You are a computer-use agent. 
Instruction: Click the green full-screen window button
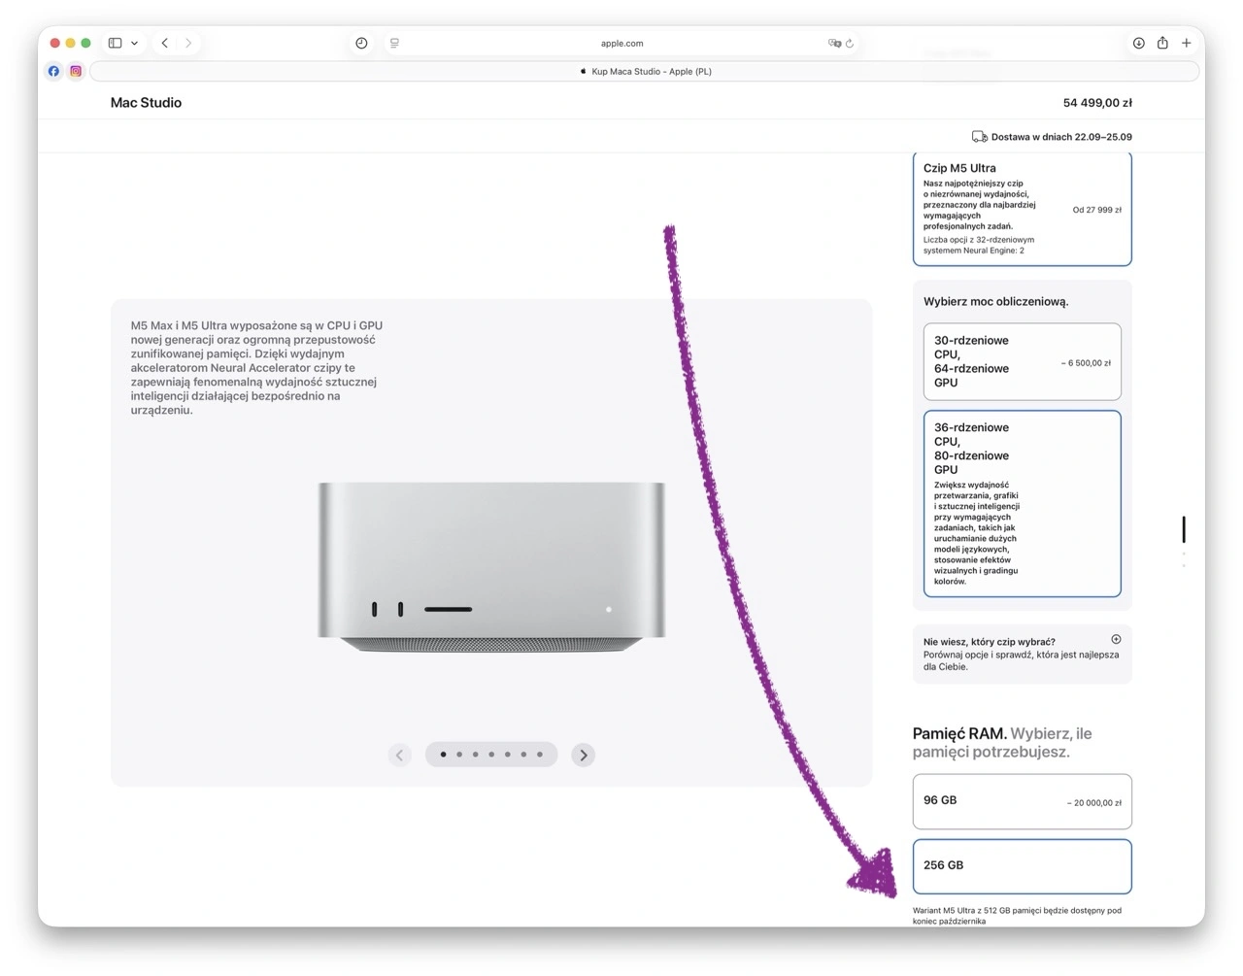(x=85, y=43)
